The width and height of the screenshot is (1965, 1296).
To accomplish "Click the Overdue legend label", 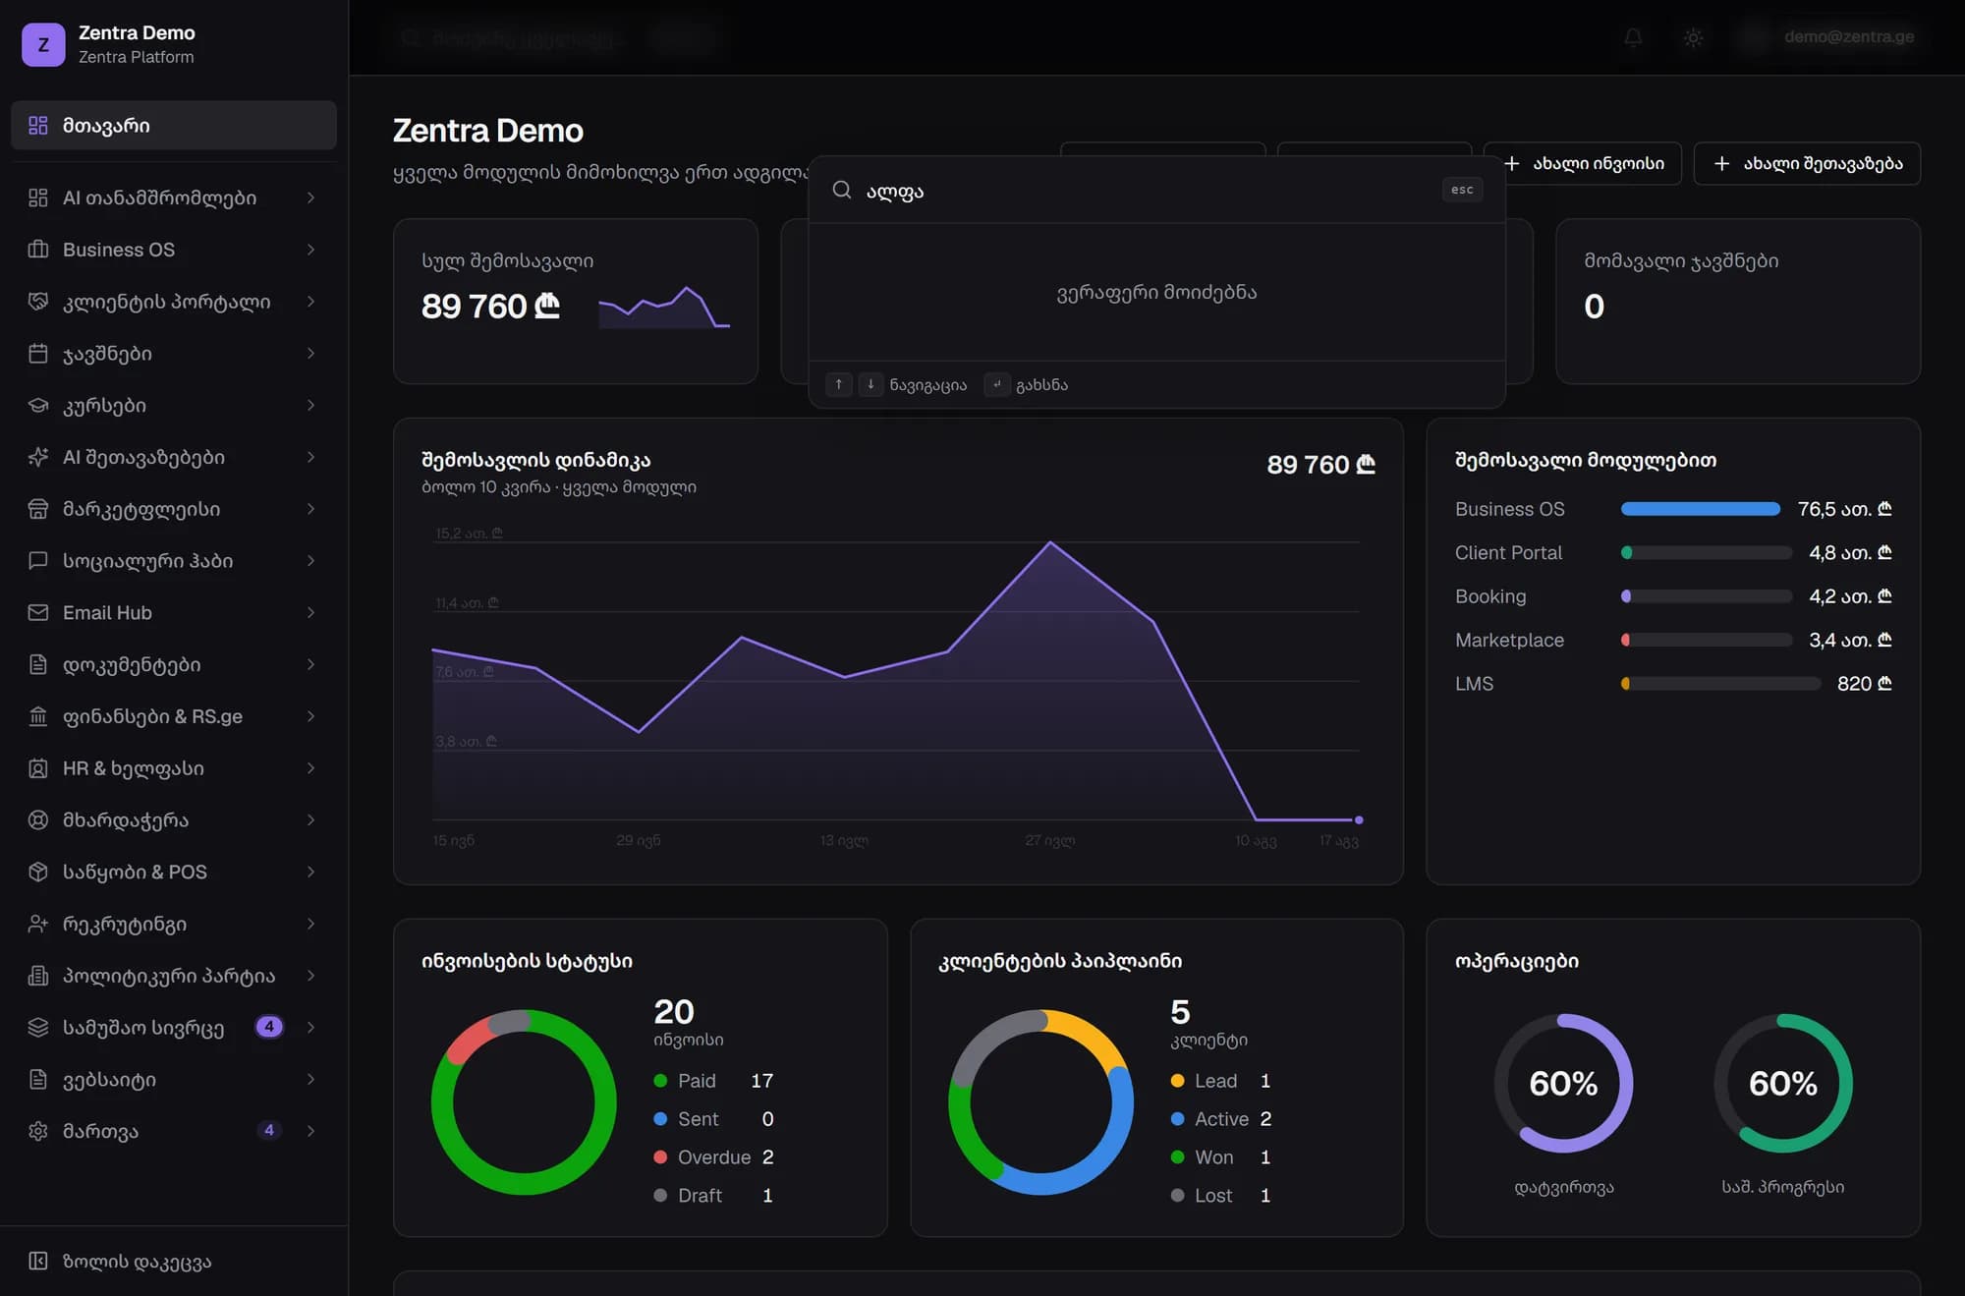I will (x=714, y=1157).
